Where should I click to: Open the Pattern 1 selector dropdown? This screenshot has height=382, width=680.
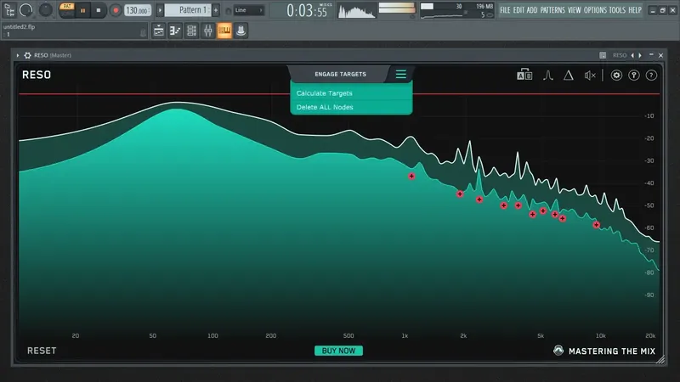pyautogui.click(x=188, y=10)
